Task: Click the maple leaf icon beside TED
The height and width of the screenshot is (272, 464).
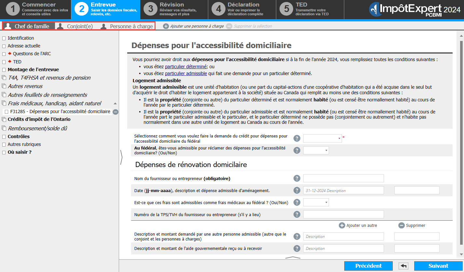Action: [x=10, y=62]
